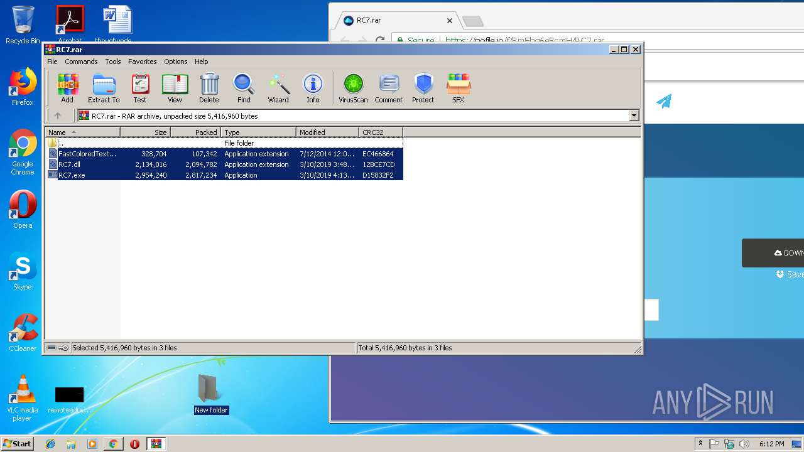The width and height of the screenshot is (804, 452).
Task: Click the Comment toolbar icon
Action: click(389, 89)
